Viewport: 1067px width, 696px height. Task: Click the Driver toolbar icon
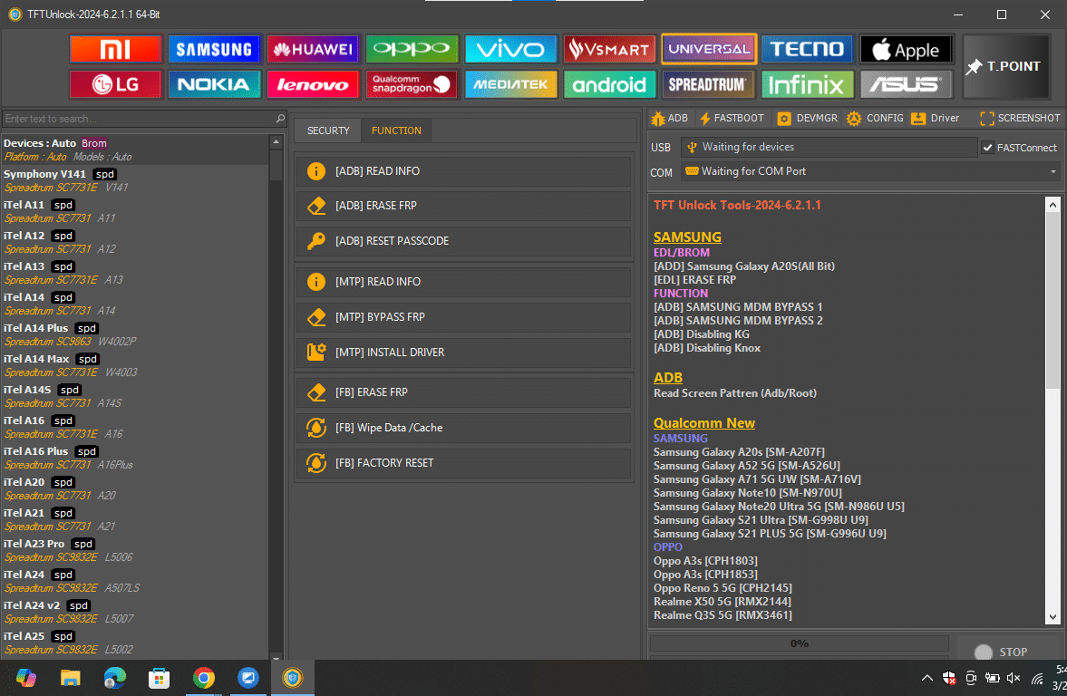[935, 118]
